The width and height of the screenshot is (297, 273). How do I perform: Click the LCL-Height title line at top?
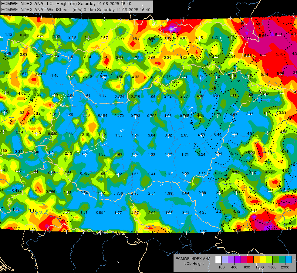pyautogui.click(x=66, y=4)
